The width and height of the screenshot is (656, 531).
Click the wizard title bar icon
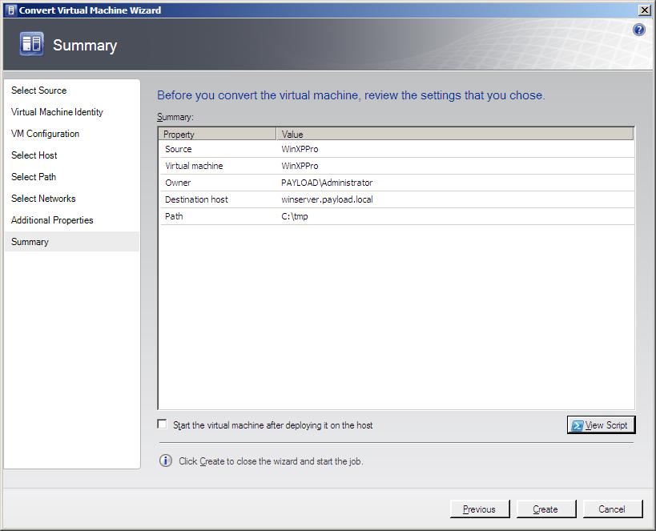click(x=10, y=10)
